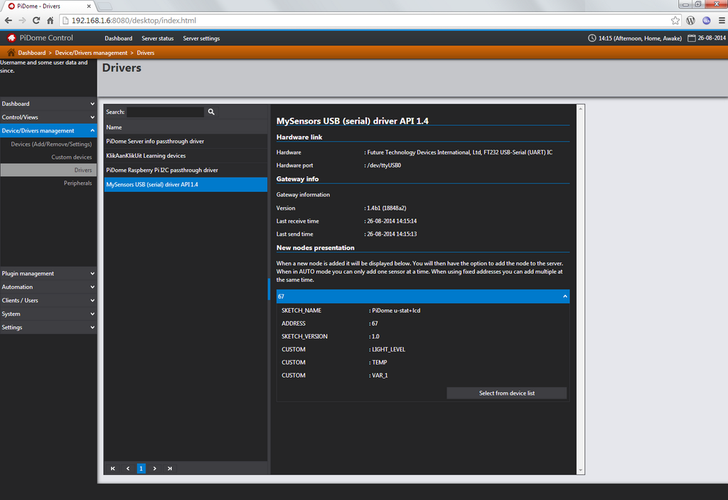Open Devices (Add/Remove/Settings) submenu item
Viewport: 728px width, 500px height.
pos(51,144)
